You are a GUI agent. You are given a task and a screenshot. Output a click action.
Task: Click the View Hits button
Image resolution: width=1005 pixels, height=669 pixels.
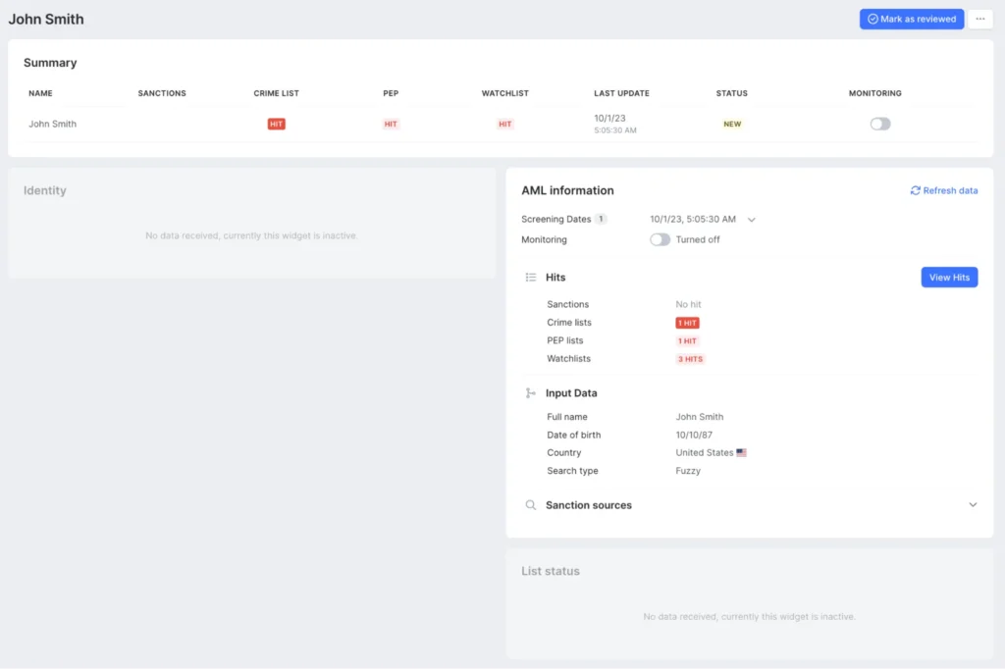(948, 277)
